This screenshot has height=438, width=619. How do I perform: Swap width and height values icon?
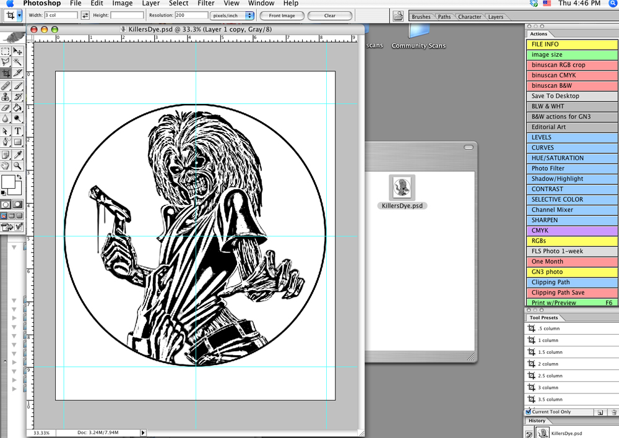coord(85,15)
